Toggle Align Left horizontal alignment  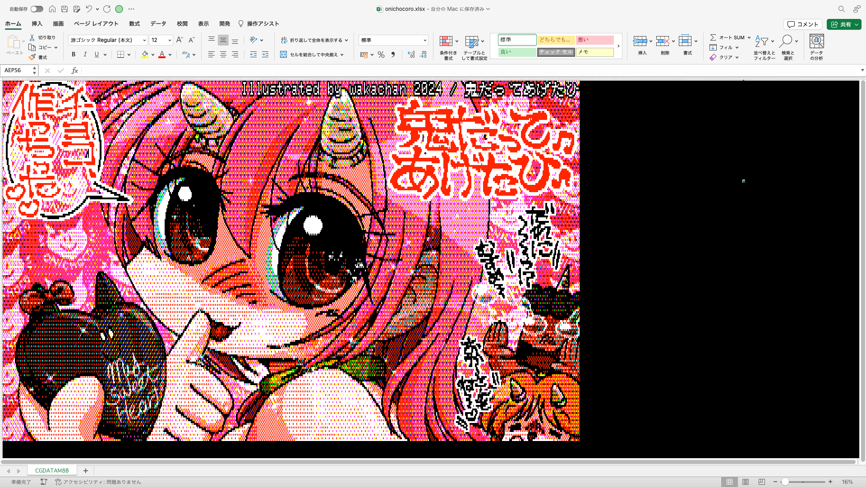211,55
